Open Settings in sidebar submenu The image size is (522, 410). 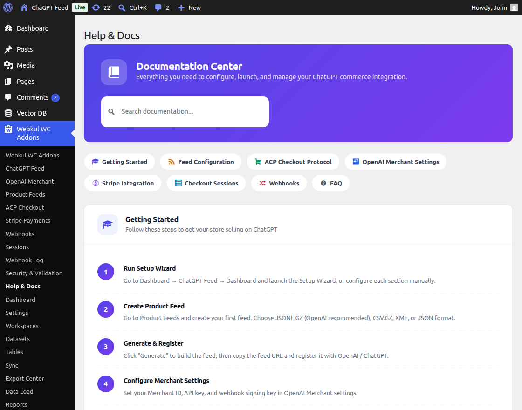point(17,313)
